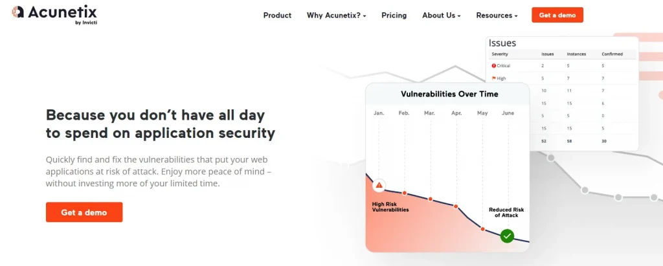Image resolution: width=663 pixels, height=266 pixels.
Task: Click the High Risk warning triangle icon
Action: (379, 185)
